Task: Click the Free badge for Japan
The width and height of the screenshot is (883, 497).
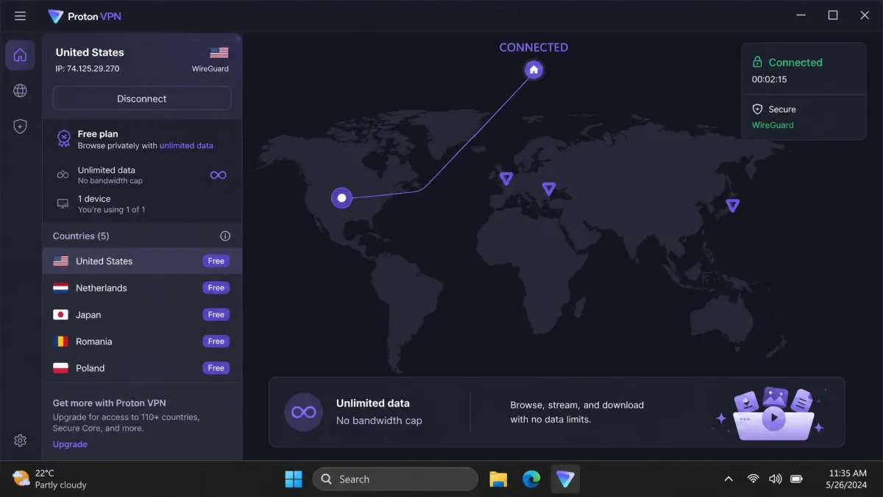Action: 216,314
